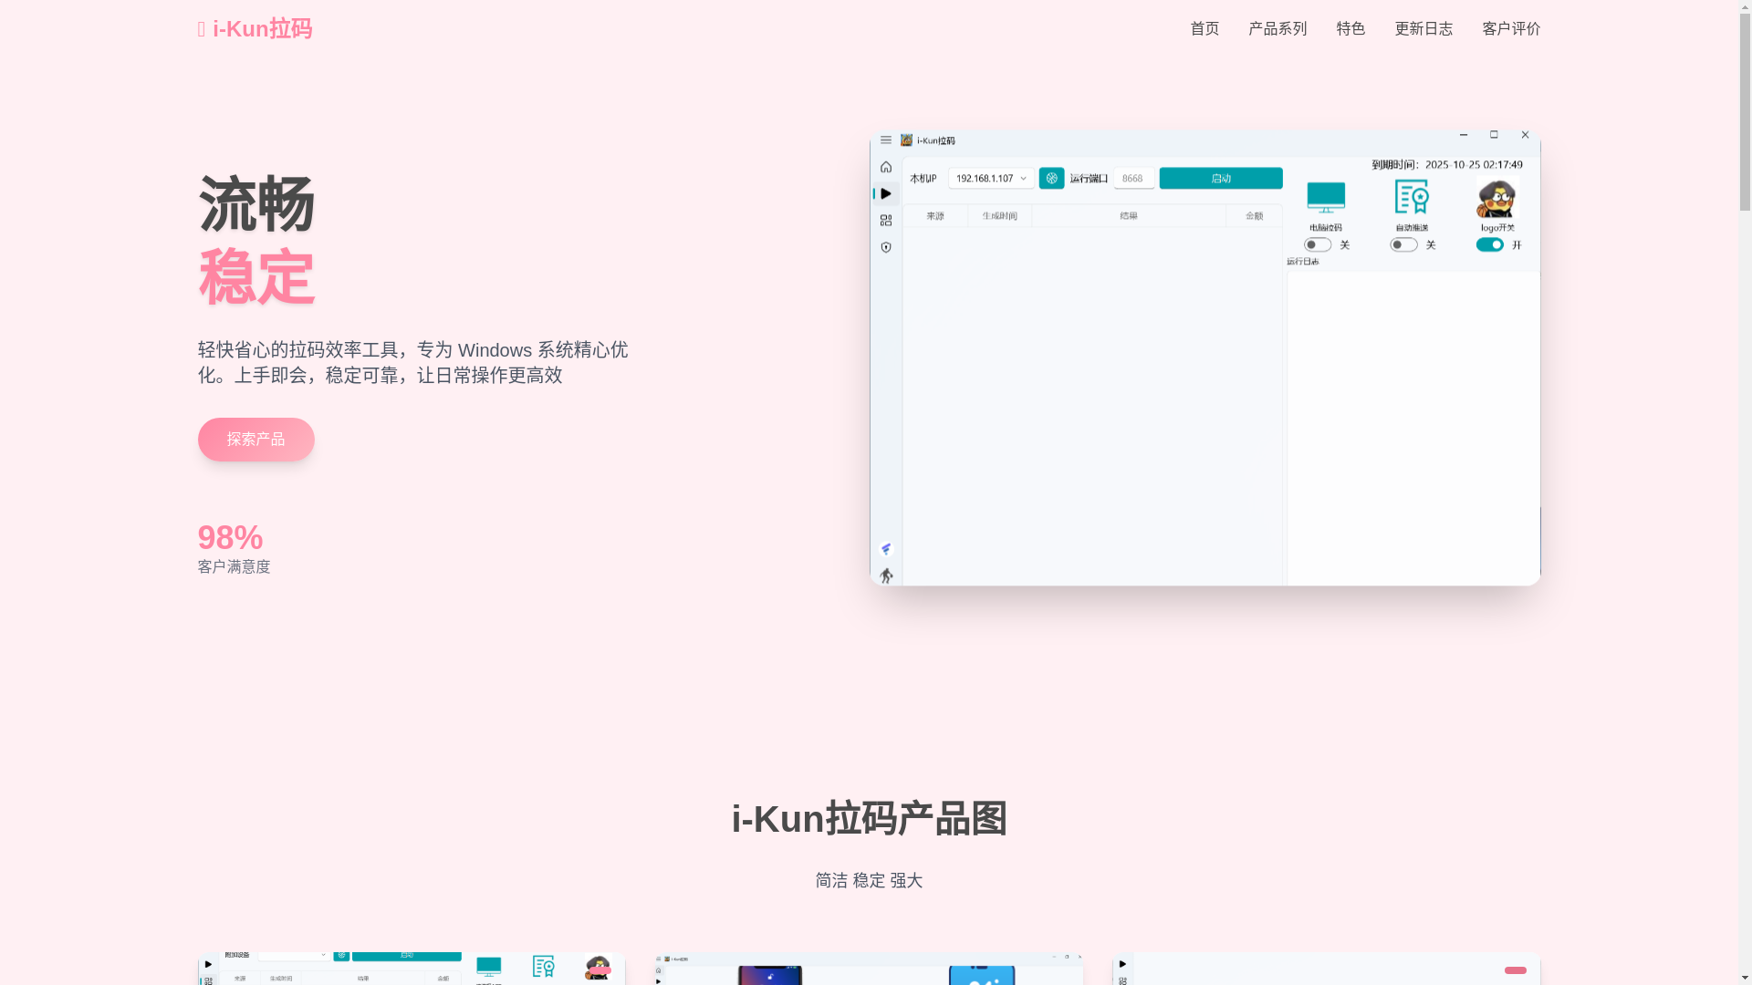Turn off the logo开关 switch
The width and height of the screenshot is (1752, 985).
tap(1490, 244)
